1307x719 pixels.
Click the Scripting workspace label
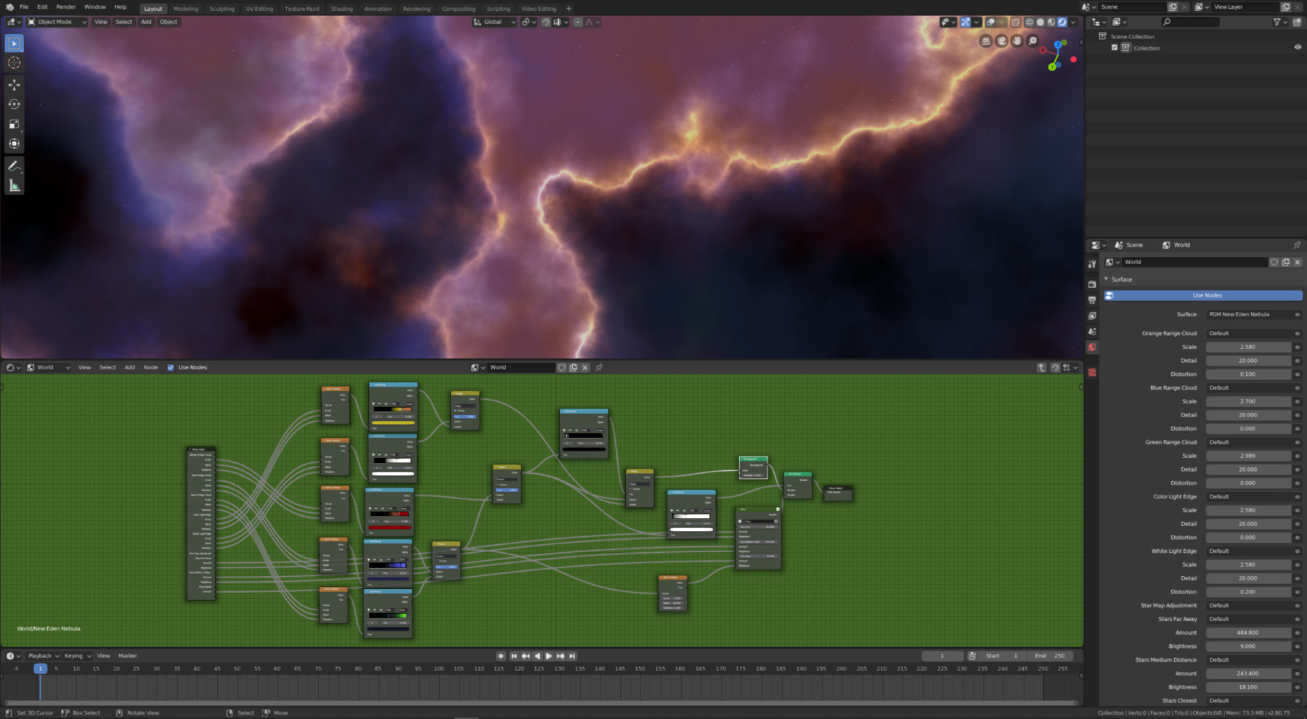click(x=498, y=8)
